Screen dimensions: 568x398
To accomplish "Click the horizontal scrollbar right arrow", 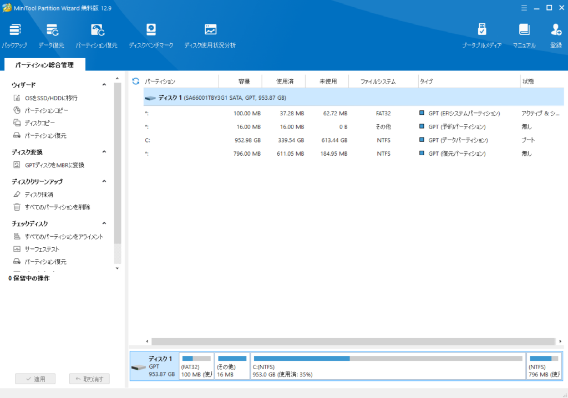I will click(x=560, y=341).
